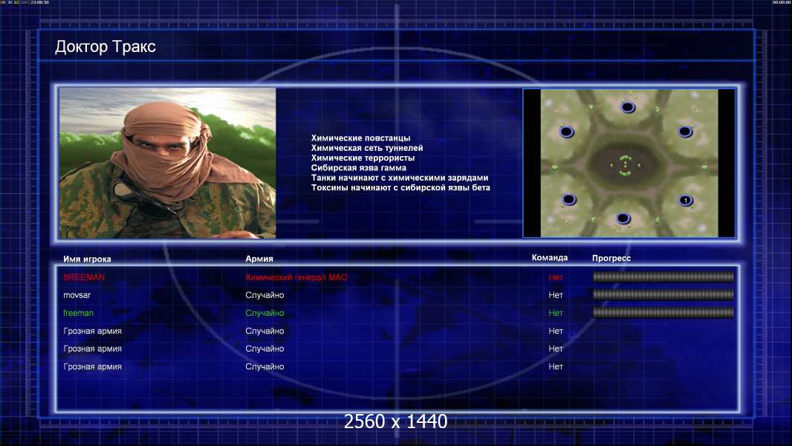
Task: Click the map preview thumbnail
Action: click(x=629, y=163)
